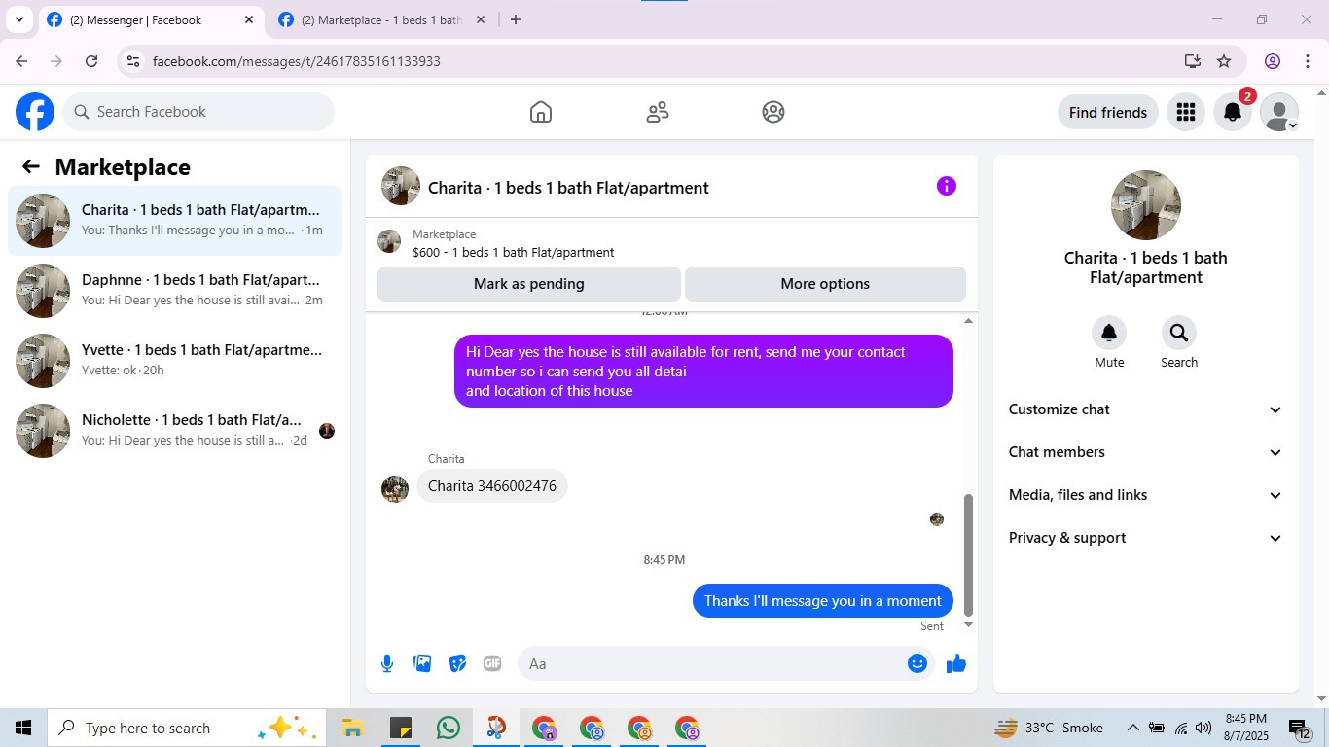Click the chat header listing title
1329x747 pixels.
[x=568, y=188]
